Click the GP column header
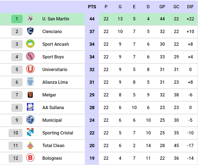Viewport: 198px width, 165px height. coord(162,7)
